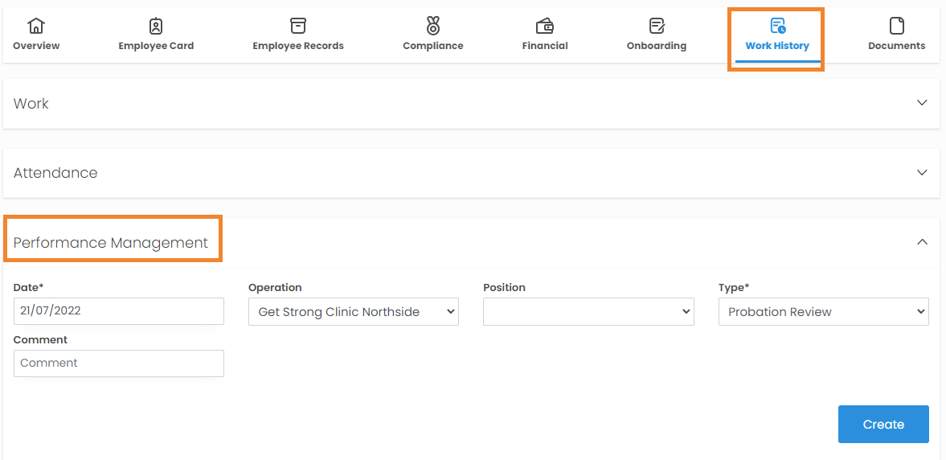Click the Documents page icon
This screenshot has height=460, width=946.
click(x=897, y=26)
